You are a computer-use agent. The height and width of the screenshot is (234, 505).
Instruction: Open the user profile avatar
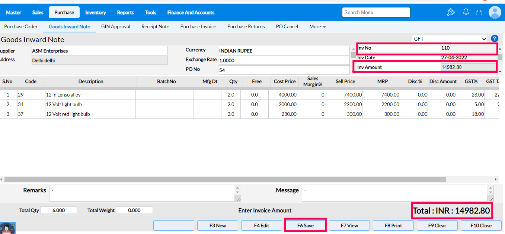click(x=495, y=12)
